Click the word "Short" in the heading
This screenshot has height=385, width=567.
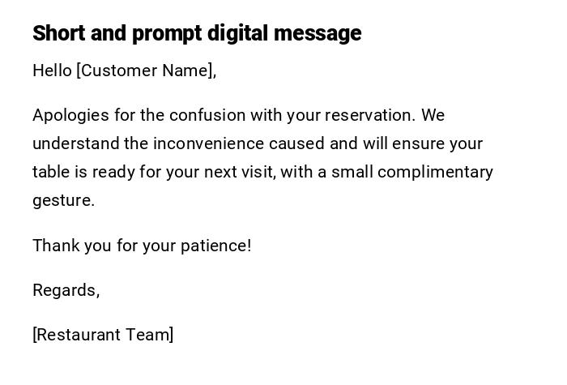point(59,33)
